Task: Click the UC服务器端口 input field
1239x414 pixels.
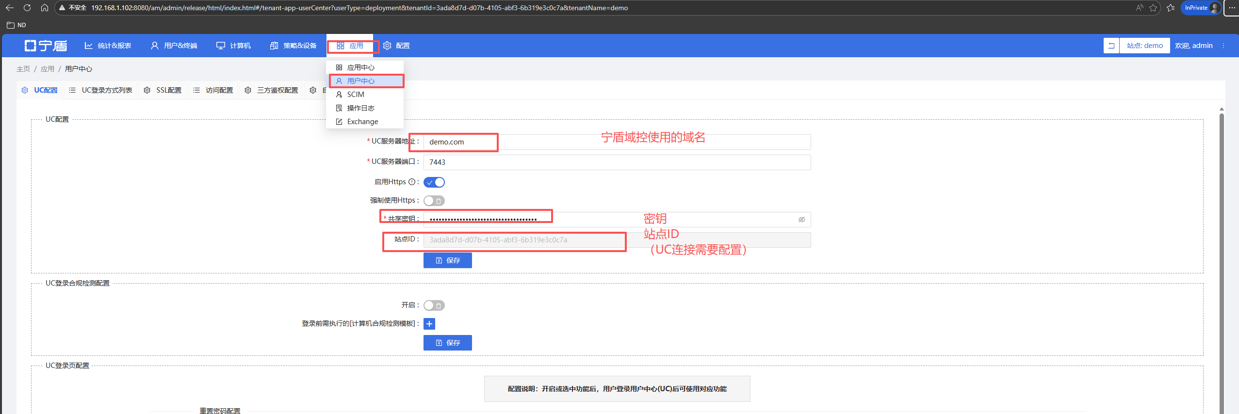Action: pyautogui.click(x=616, y=162)
